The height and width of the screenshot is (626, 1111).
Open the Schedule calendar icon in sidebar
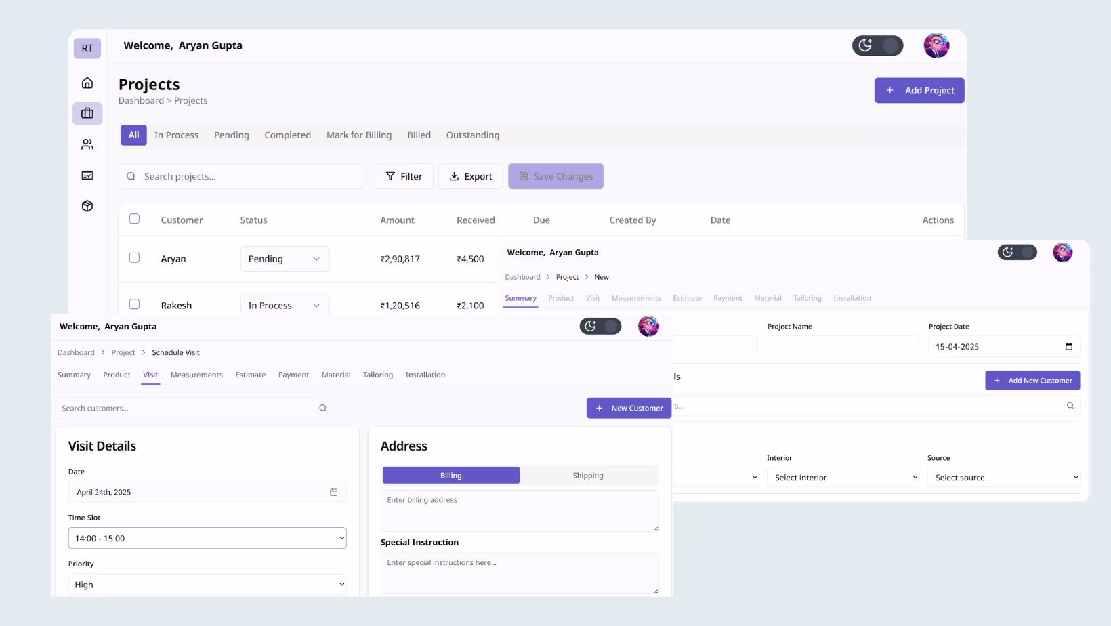[87, 174]
